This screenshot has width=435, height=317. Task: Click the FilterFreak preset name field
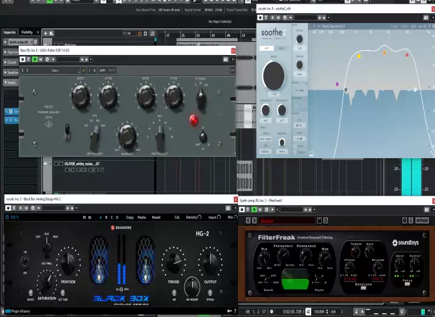[x=287, y=221]
